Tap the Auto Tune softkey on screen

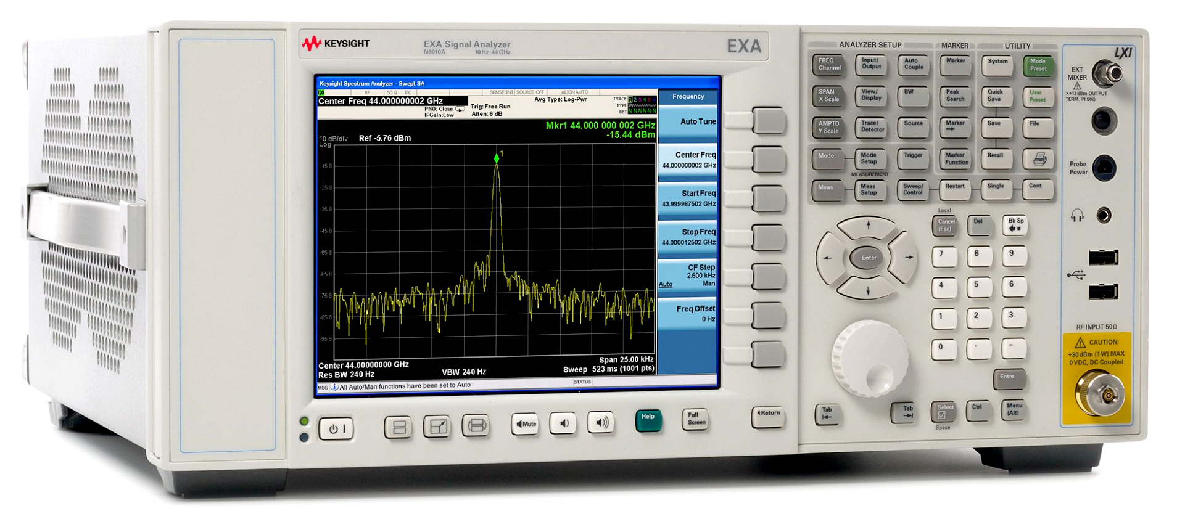pyautogui.click(x=688, y=123)
